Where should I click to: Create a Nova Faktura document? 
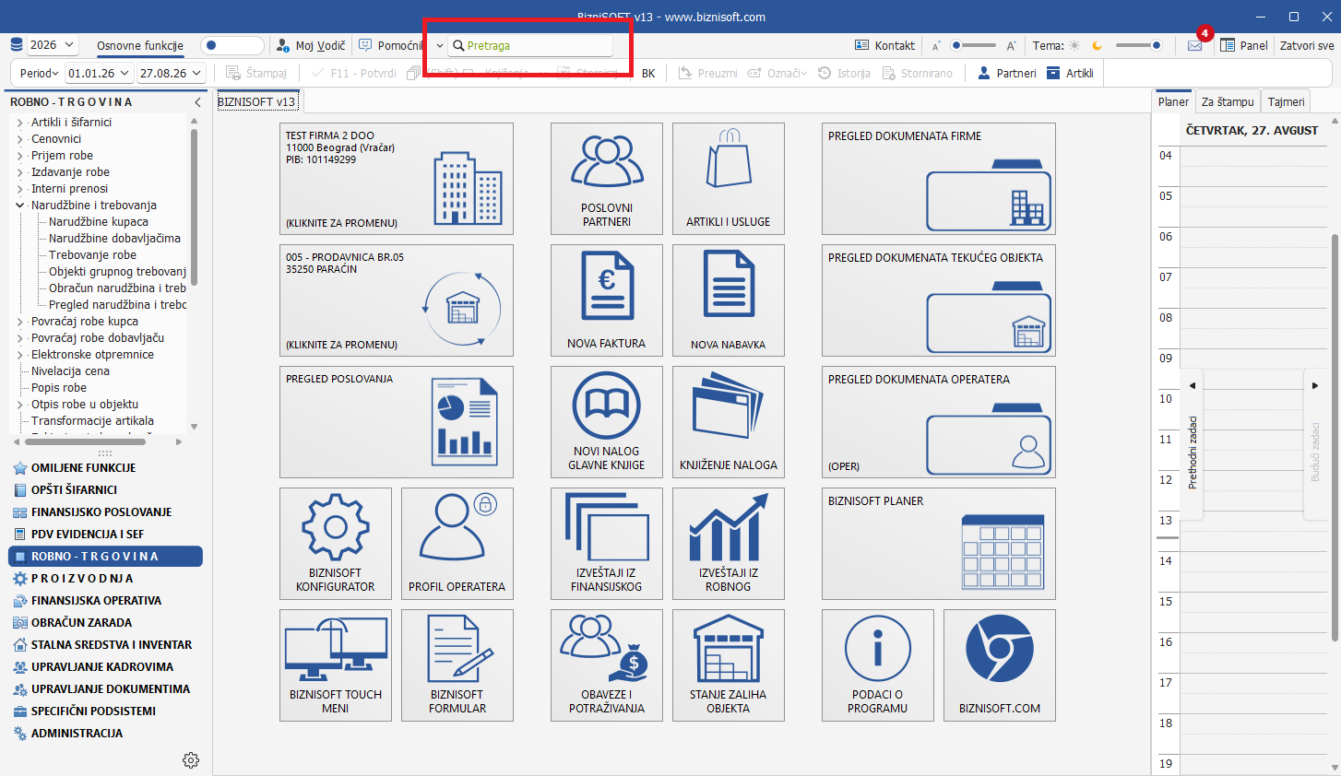click(x=606, y=300)
